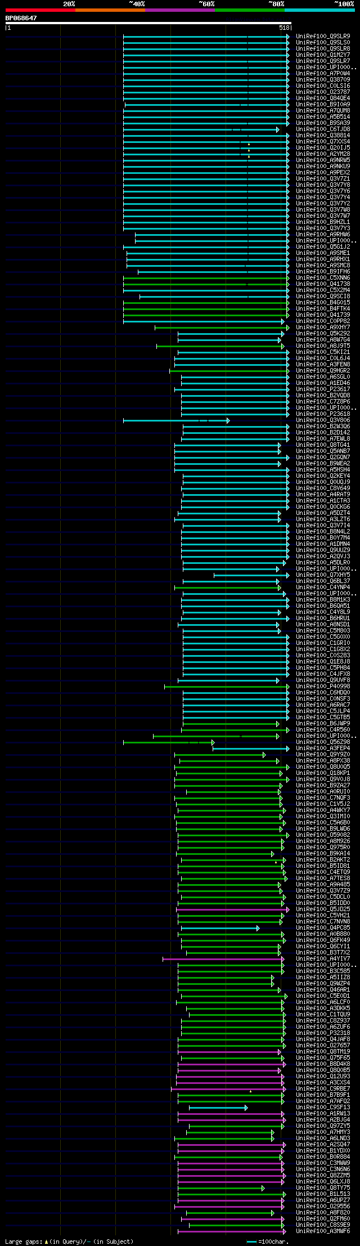This screenshot has width=360, height=1246.
Task: Select hit label UniRef100_A9A485
Action: [323, 884]
